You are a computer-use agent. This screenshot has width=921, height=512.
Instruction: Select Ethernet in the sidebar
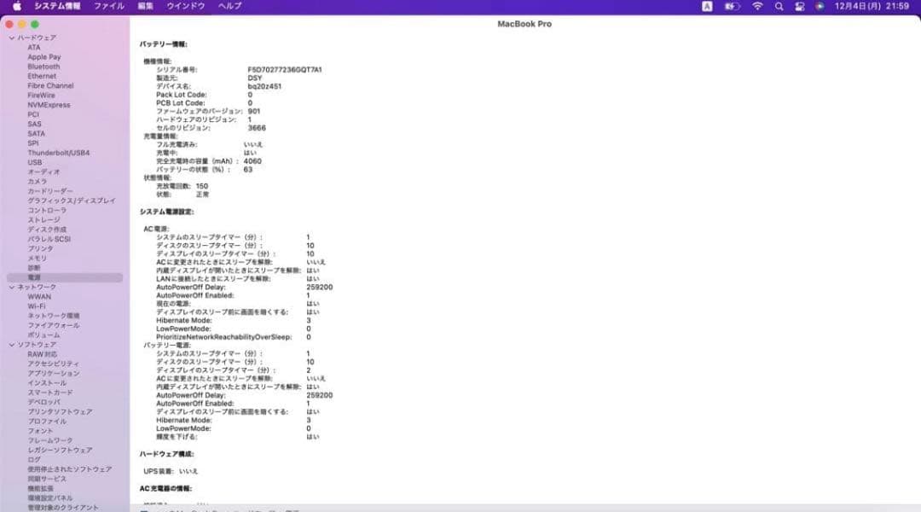[42, 77]
